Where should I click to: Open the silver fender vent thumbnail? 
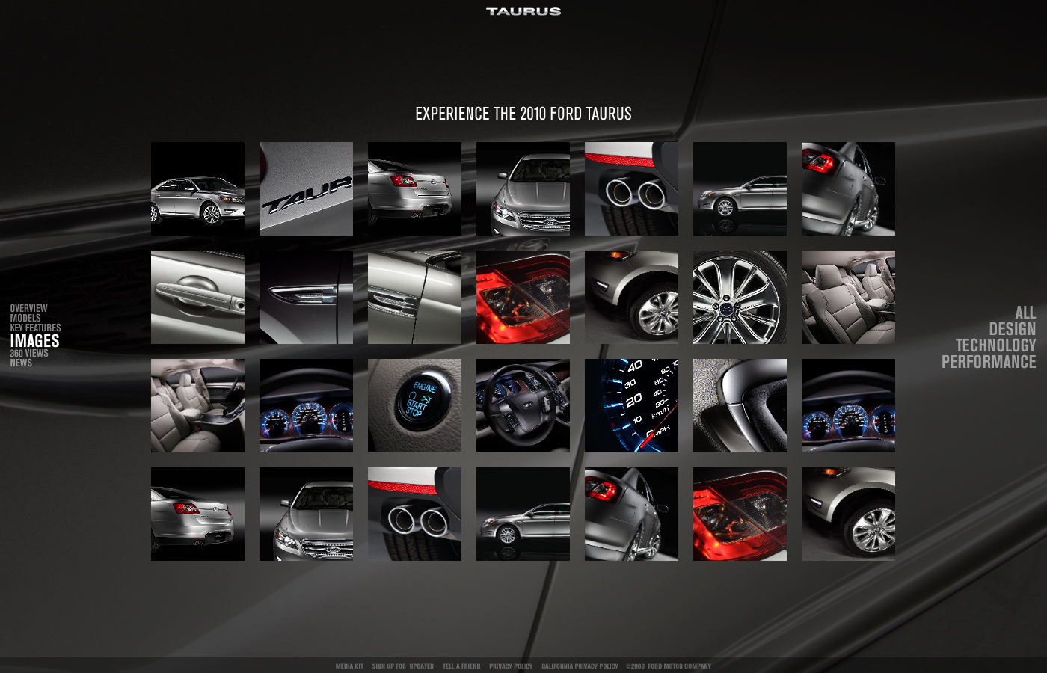coord(414,297)
